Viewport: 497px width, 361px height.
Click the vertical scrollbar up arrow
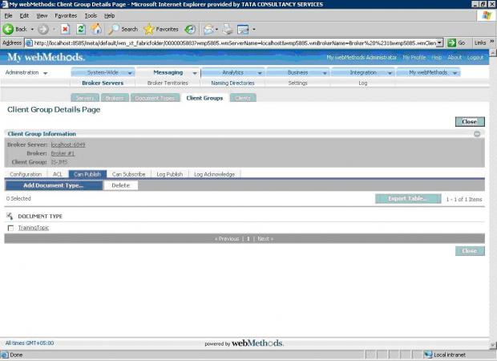pos(493,53)
